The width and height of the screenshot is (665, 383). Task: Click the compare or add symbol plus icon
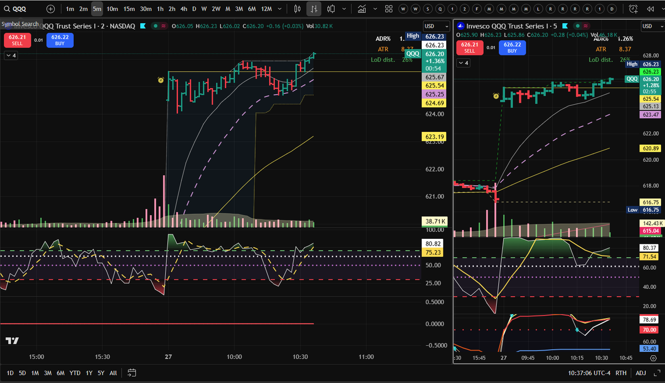tap(51, 9)
